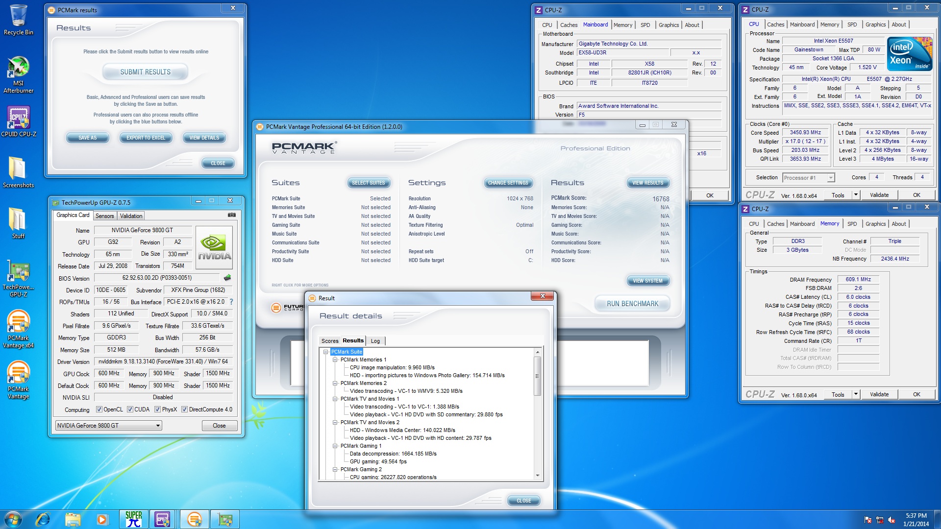Click the Result tree scrollbar thumb

tap(538, 376)
